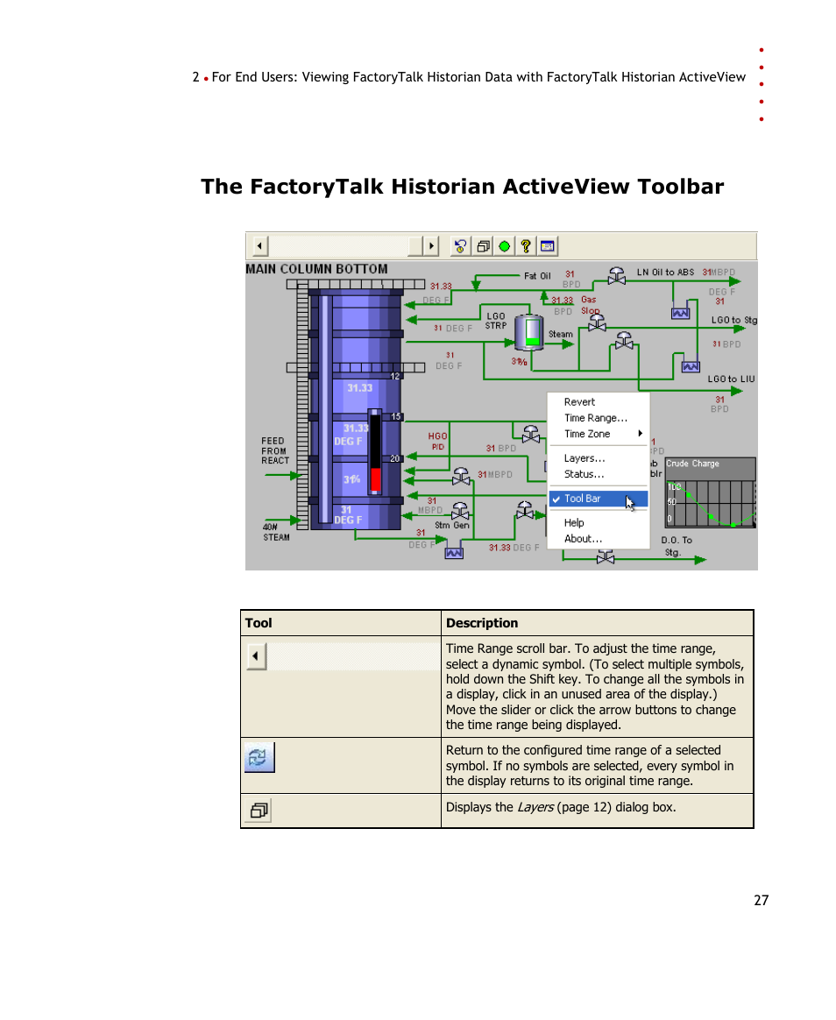This screenshot has width=836, height=1020.
Task: Click the time range slider thumb in the toolbar
Action: (415, 246)
